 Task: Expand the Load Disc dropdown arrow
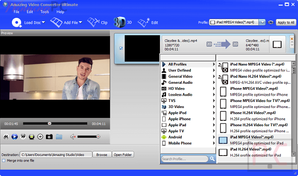point(43,23)
